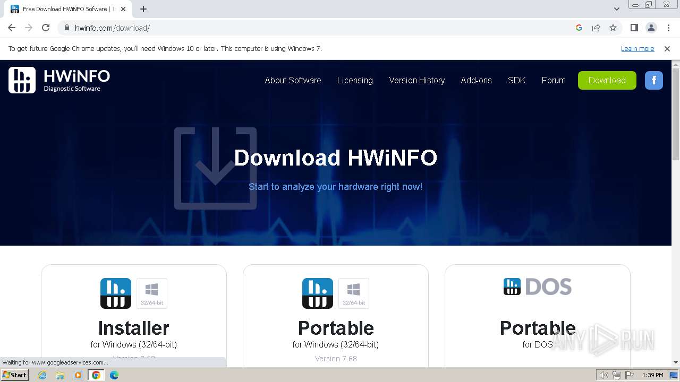Click the page vertical scrollbar thumb
The image size is (680, 382).
coord(676,114)
